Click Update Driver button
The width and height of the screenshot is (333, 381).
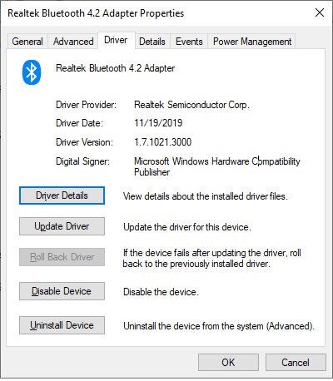62,226
